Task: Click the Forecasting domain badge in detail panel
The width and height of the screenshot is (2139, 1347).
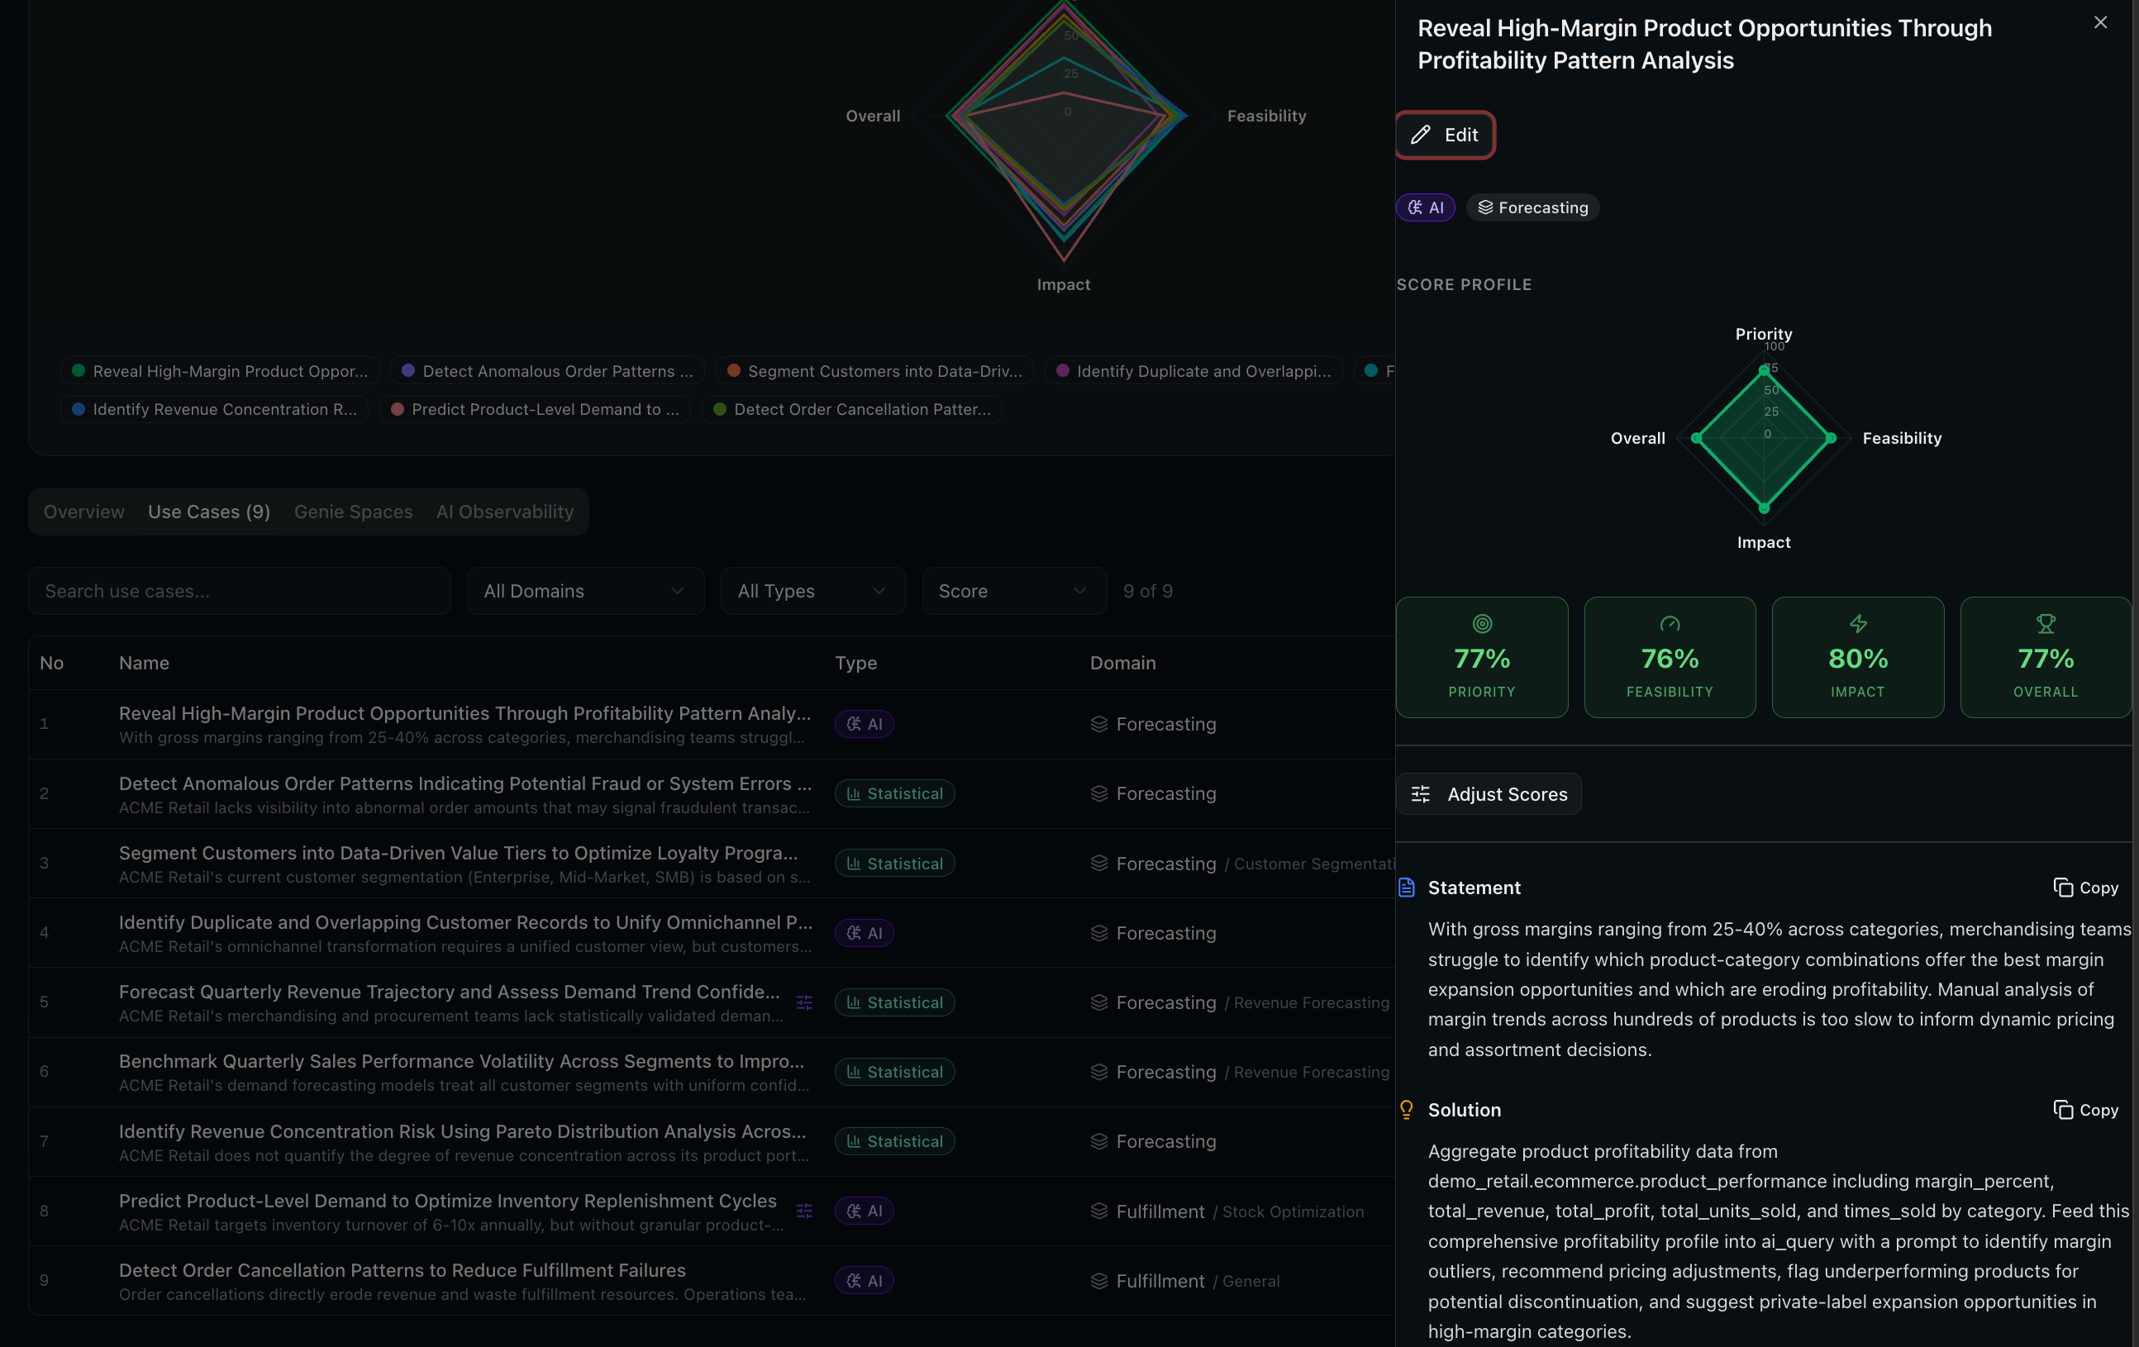Action: point(1532,207)
